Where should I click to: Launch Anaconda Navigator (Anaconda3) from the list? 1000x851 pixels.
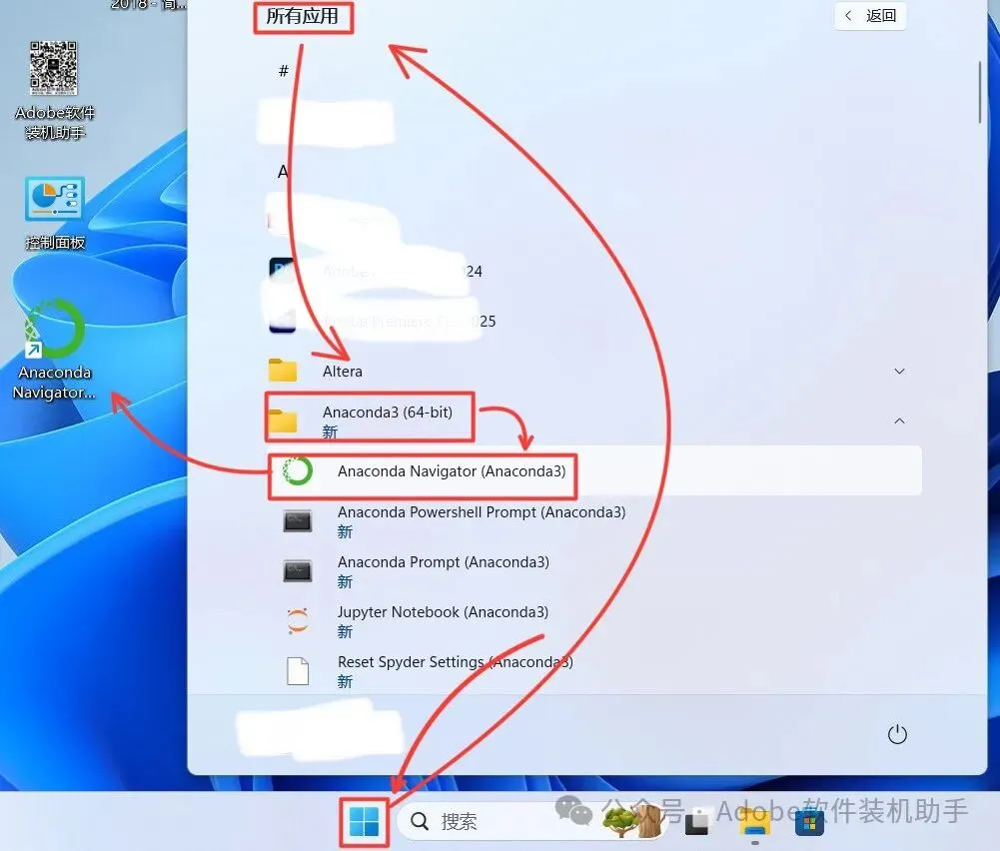click(x=593, y=471)
